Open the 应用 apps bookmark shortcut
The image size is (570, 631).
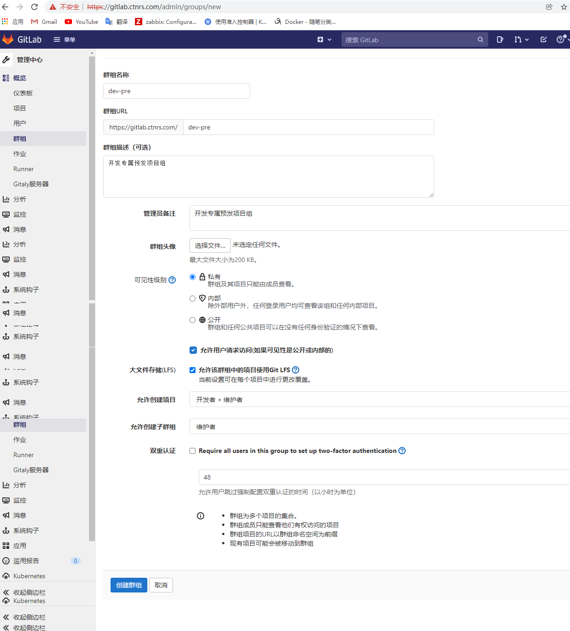coord(12,22)
